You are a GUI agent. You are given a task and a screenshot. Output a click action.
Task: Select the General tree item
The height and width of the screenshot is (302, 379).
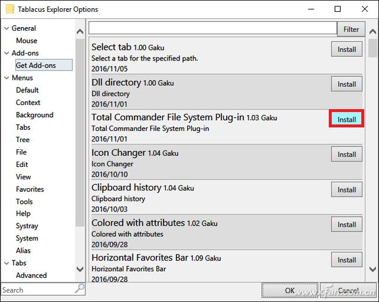(24, 28)
